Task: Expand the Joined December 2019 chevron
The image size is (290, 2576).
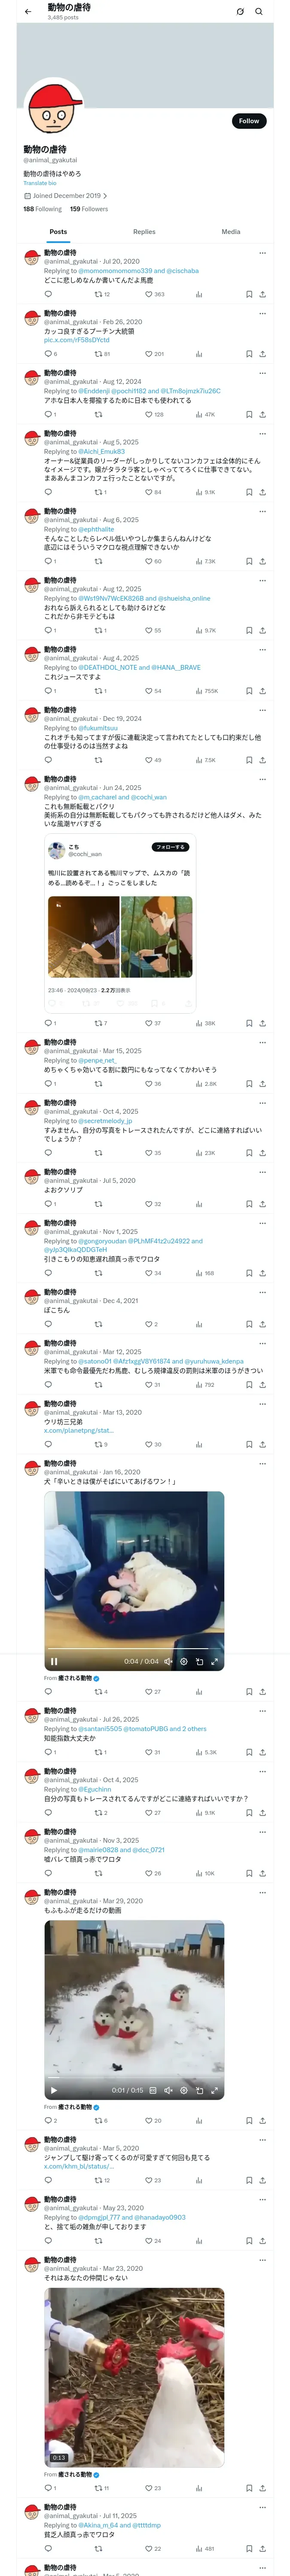Action: coord(105,196)
